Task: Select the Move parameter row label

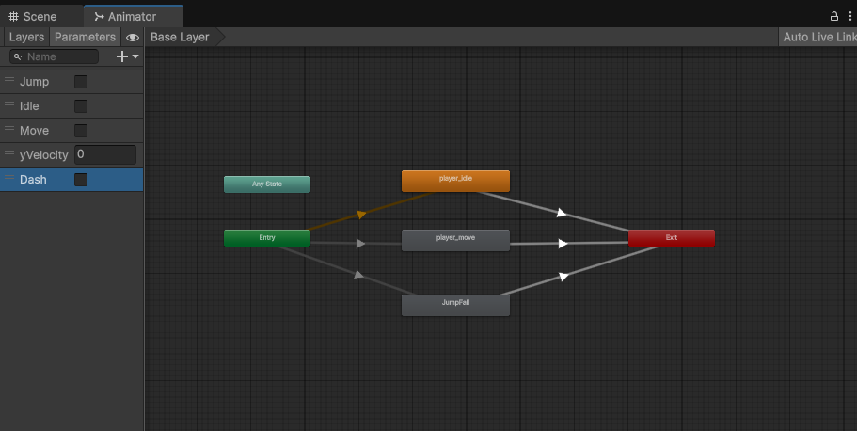Action: pyautogui.click(x=35, y=131)
